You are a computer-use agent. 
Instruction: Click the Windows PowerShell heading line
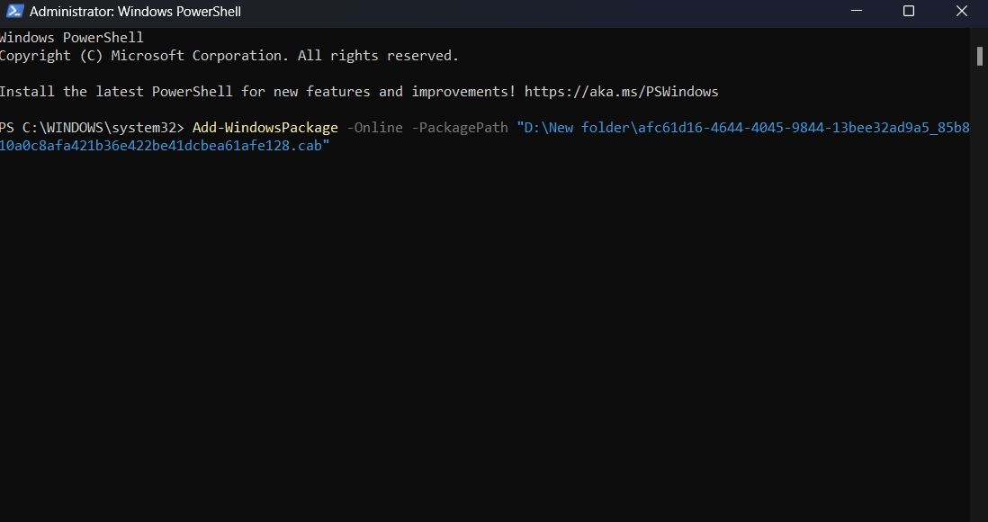tap(72, 37)
